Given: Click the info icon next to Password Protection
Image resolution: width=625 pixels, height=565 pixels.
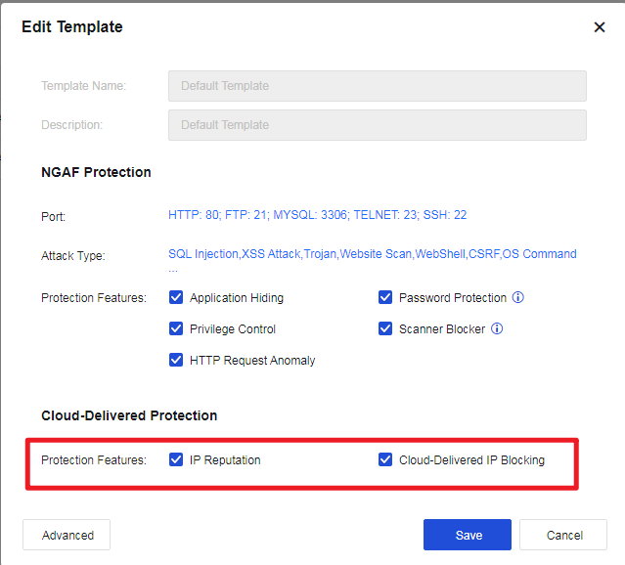Looking at the screenshot, I should (518, 297).
